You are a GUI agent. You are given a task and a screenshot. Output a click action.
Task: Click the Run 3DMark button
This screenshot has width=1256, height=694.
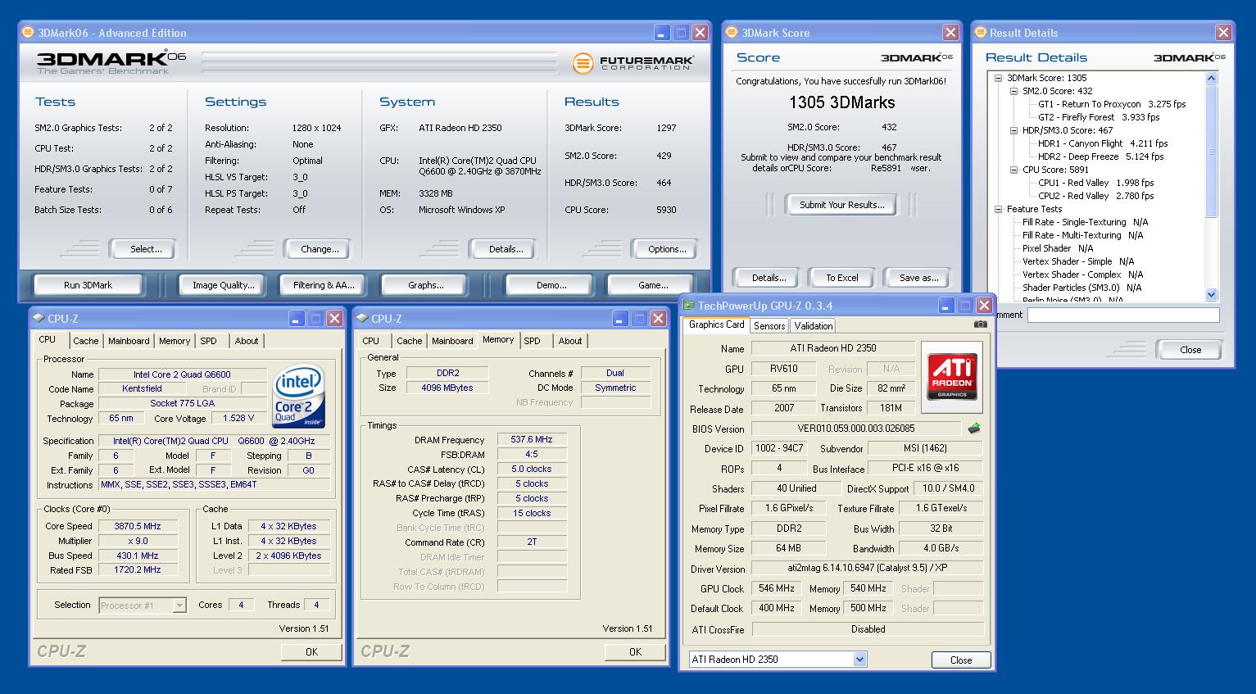pos(88,285)
